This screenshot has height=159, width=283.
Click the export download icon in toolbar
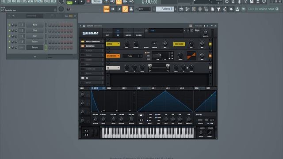(x=237, y=9)
